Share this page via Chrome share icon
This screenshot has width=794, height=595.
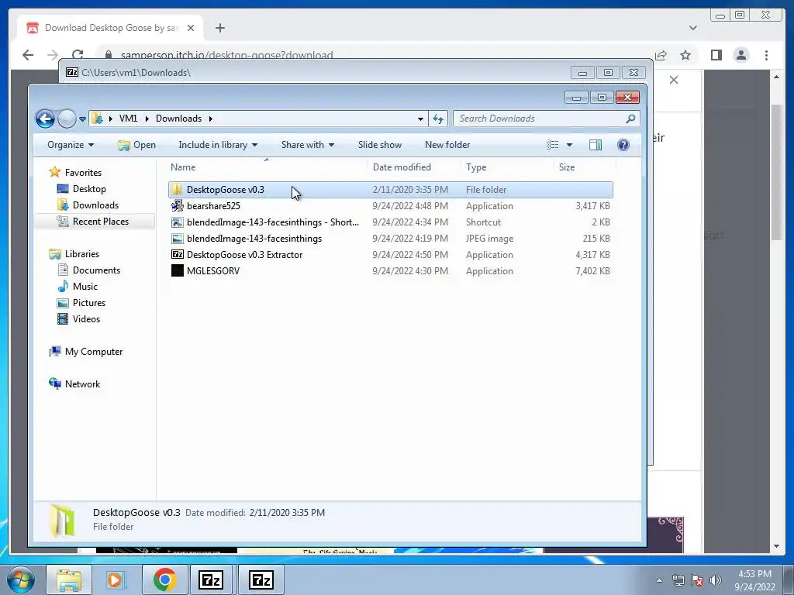point(661,55)
